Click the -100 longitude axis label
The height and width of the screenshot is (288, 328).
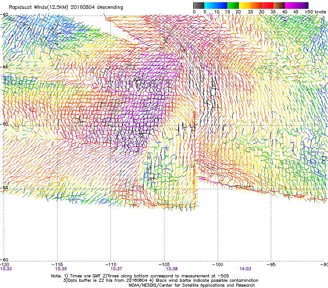click(x=218, y=265)
